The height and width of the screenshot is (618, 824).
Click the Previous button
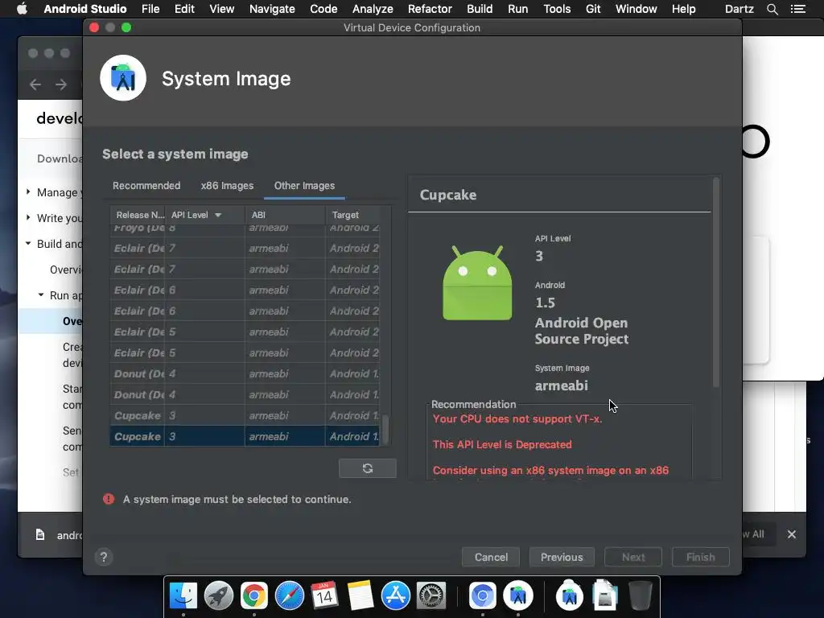pos(562,557)
